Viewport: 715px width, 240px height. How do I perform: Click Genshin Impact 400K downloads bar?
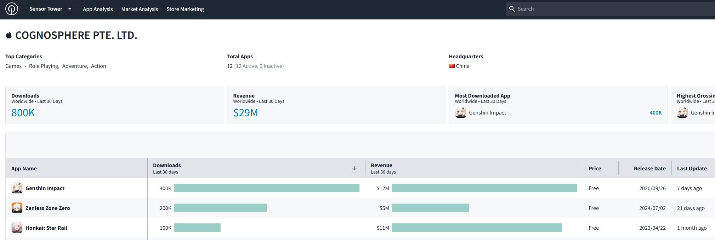click(x=267, y=188)
